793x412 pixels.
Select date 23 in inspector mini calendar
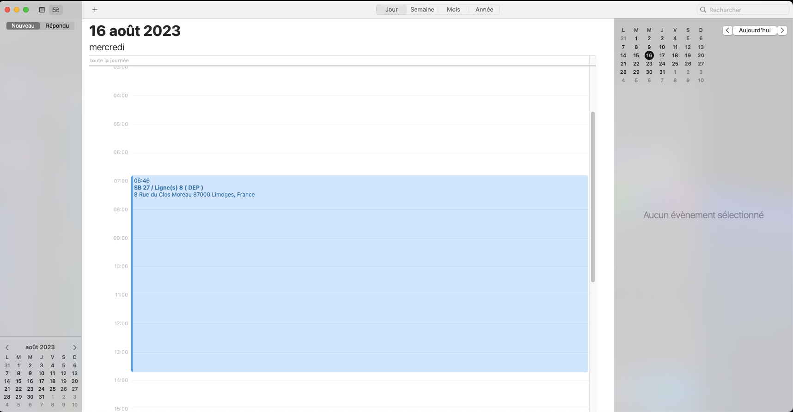click(649, 64)
